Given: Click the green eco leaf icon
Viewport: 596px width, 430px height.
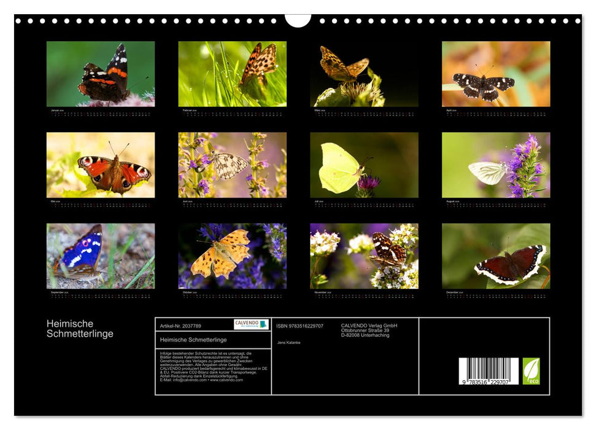Looking at the screenshot, I should coord(531,371).
